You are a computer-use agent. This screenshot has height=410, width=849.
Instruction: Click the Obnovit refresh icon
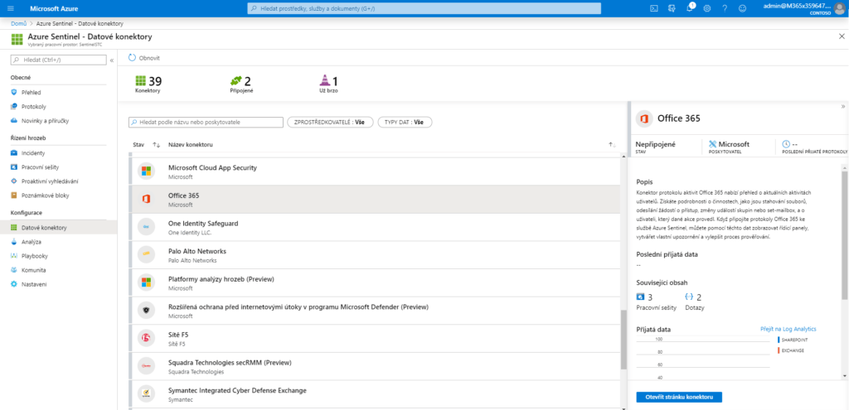(x=133, y=58)
